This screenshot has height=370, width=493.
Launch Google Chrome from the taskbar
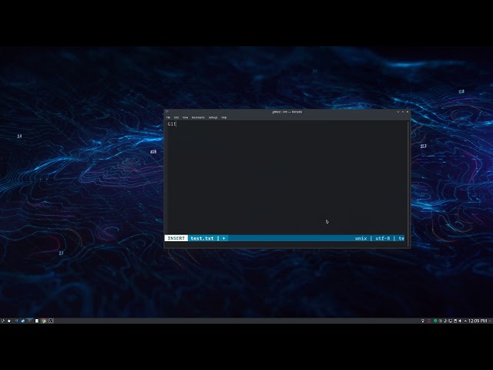[x=44, y=321]
